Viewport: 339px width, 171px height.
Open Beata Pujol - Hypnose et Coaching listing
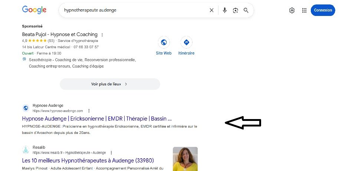point(60,34)
